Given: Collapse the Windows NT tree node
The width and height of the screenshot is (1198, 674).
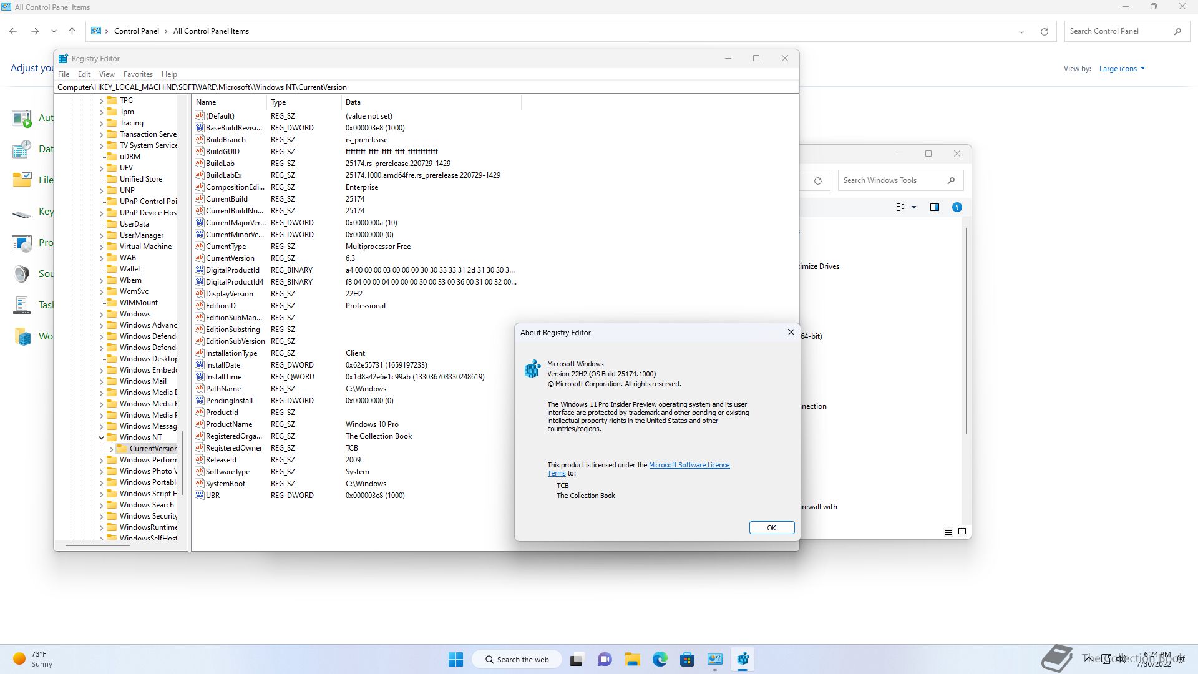Looking at the screenshot, I should [x=101, y=437].
